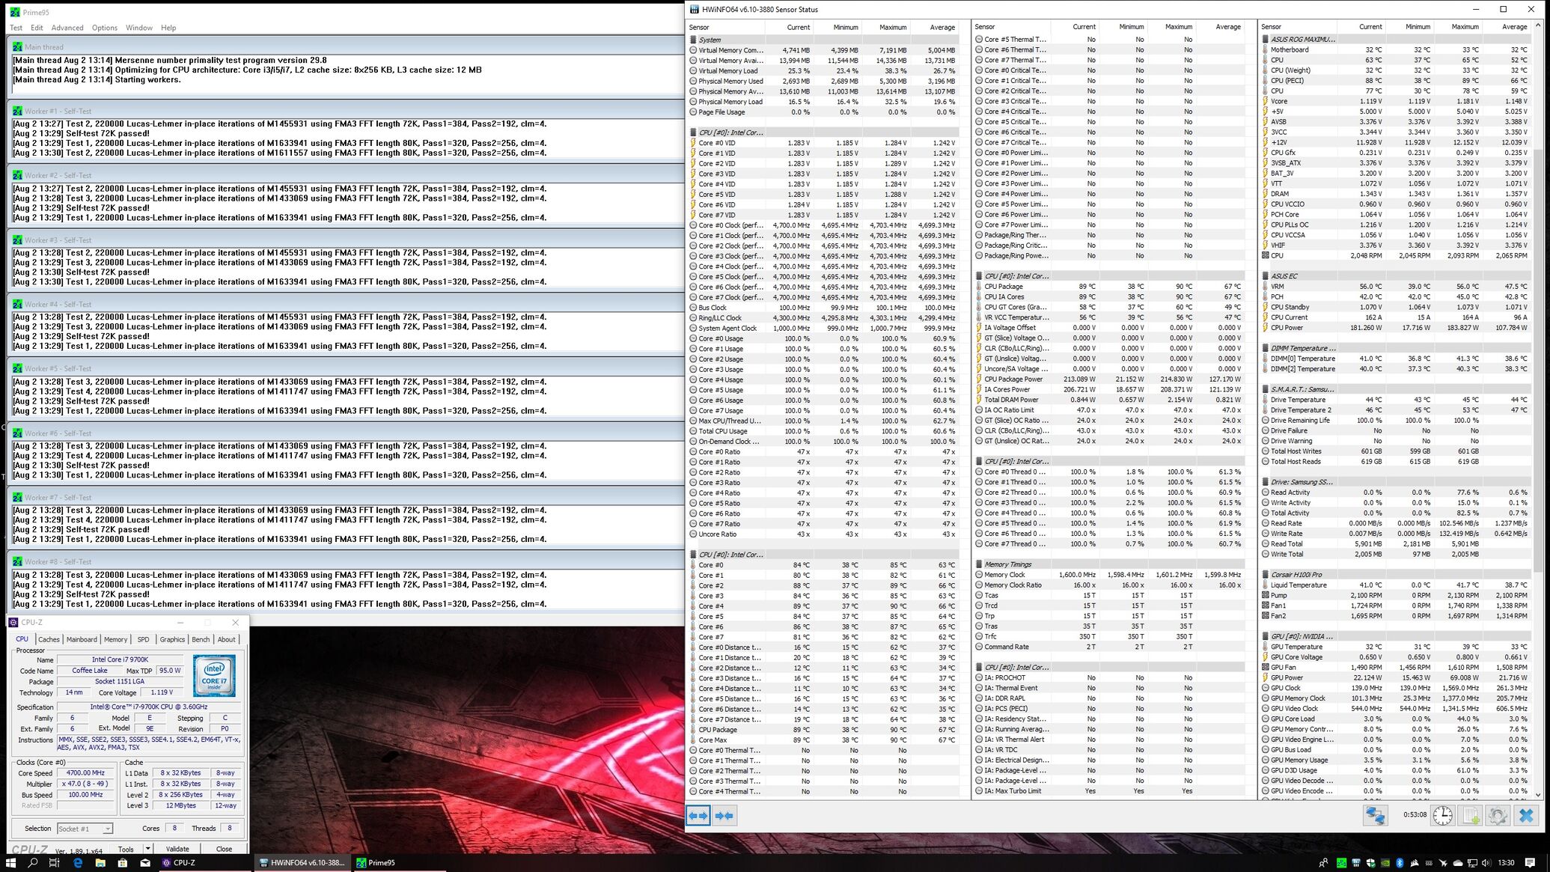Screen dimensions: 1550x872
Task: Click the expand columns double-arrow icon
Action: coord(698,816)
